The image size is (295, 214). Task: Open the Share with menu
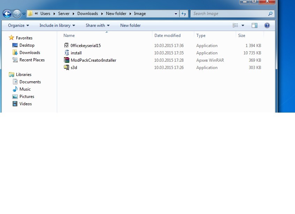pyautogui.click(x=98, y=25)
